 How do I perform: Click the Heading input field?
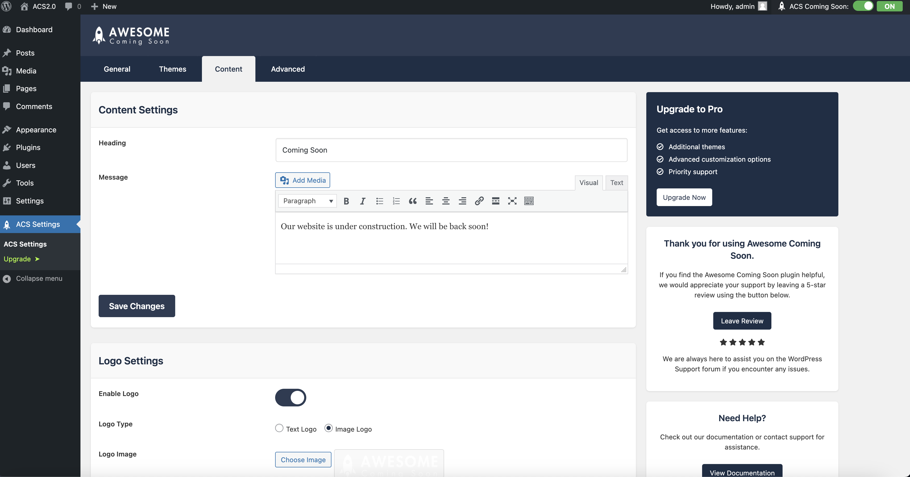[x=451, y=150]
